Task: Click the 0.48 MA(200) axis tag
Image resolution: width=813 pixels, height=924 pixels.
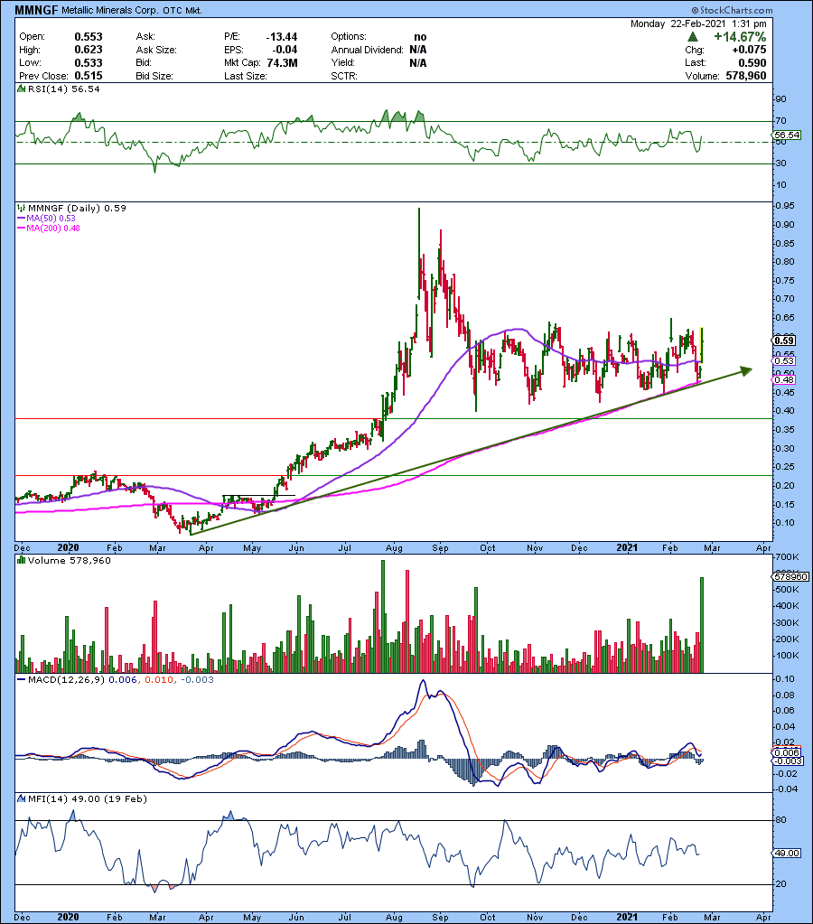Action: pyautogui.click(x=784, y=379)
